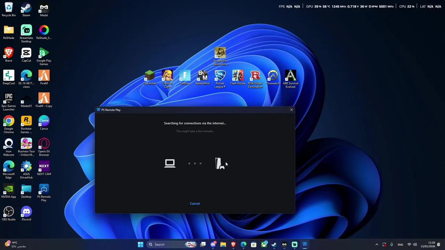Open the weather widget showing 14°C
The image size is (445, 250).
point(15,244)
